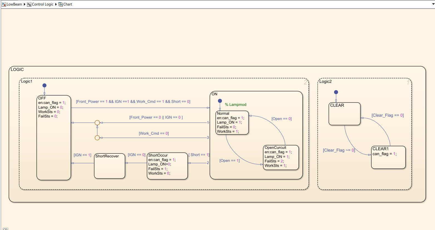Click the '[IGN == 1]' transition label
Image resolution: width=435 pixels, height=230 pixels.
click(x=82, y=155)
